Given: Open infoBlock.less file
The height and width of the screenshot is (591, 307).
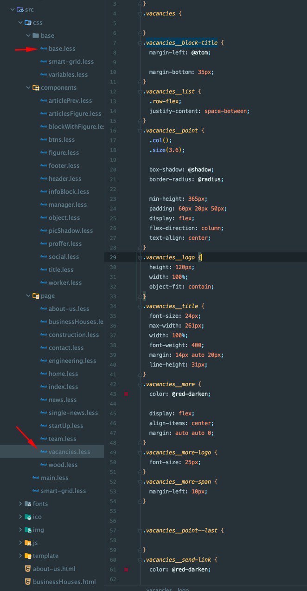Looking at the screenshot, I should [x=69, y=191].
